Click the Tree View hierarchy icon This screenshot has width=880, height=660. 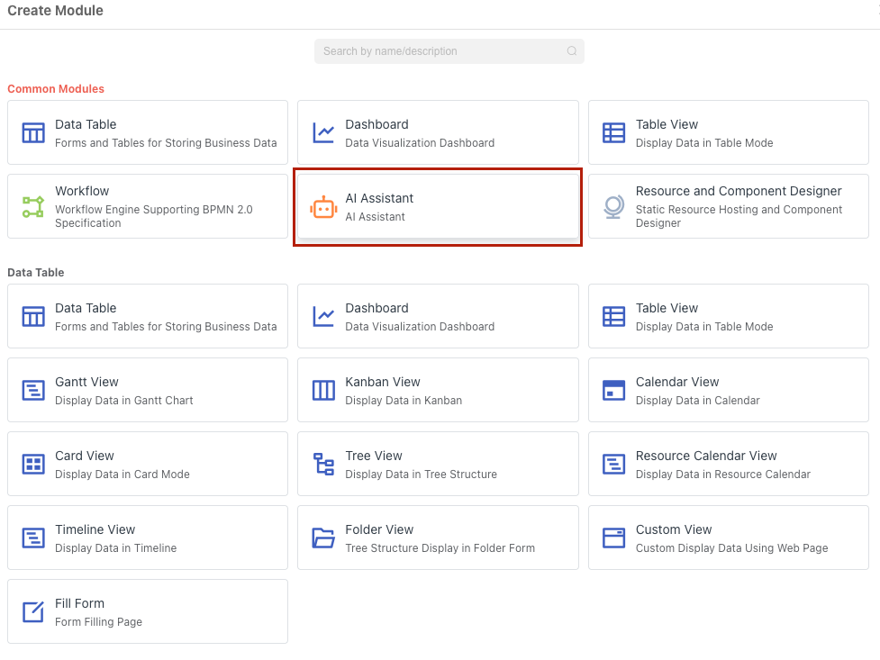pyautogui.click(x=323, y=464)
